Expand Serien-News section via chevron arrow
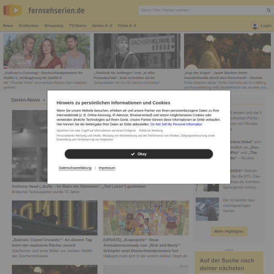This screenshot has height=274, width=274. coord(44,100)
